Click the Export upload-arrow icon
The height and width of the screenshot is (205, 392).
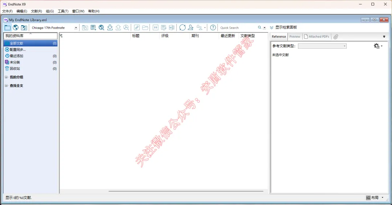point(118,28)
